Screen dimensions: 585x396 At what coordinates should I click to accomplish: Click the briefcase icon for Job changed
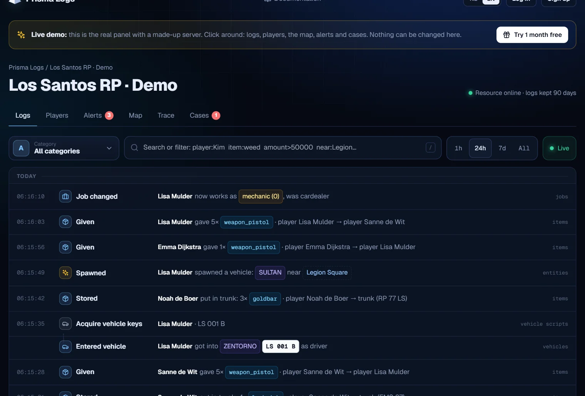pyautogui.click(x=65, y=196)
